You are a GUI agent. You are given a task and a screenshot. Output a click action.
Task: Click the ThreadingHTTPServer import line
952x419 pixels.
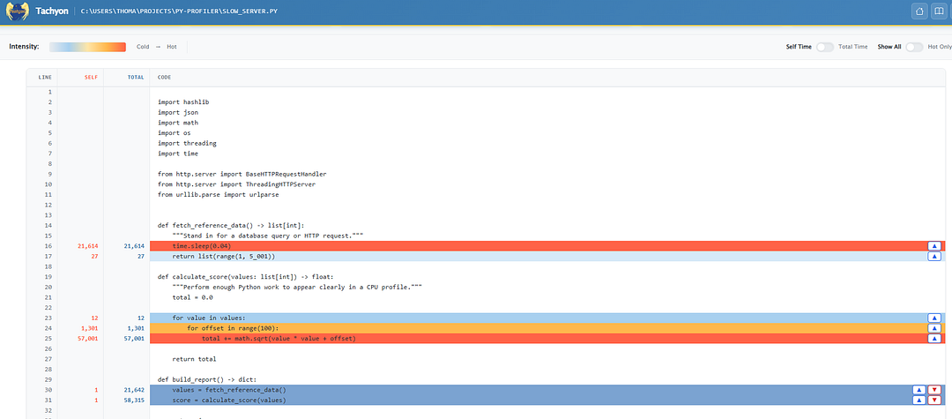[237, 184]
